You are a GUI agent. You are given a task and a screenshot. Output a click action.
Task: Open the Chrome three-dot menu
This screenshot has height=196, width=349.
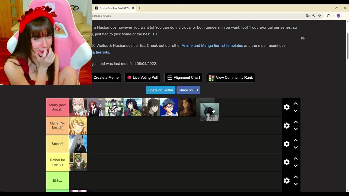(x=345, y=16)
